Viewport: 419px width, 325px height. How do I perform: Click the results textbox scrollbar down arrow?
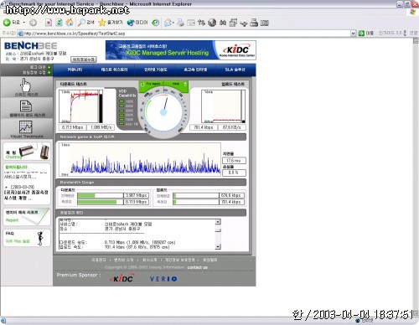(x=218, y=246)
